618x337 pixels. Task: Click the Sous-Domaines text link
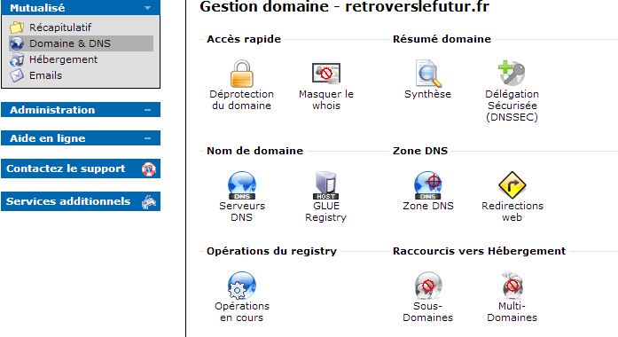pos(427,312)
